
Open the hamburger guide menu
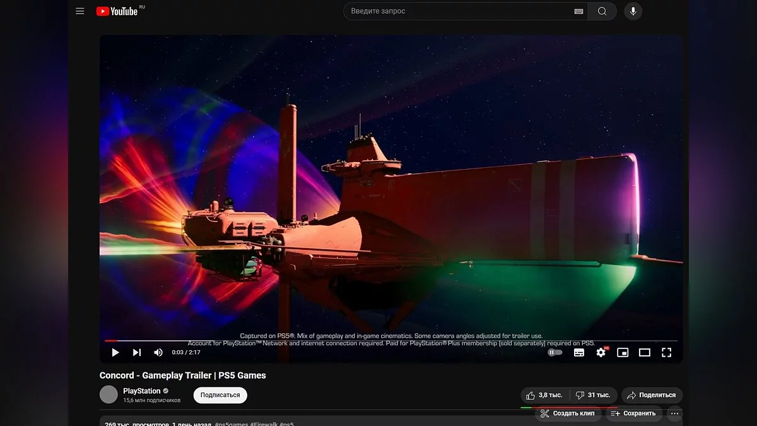[79, 11]
